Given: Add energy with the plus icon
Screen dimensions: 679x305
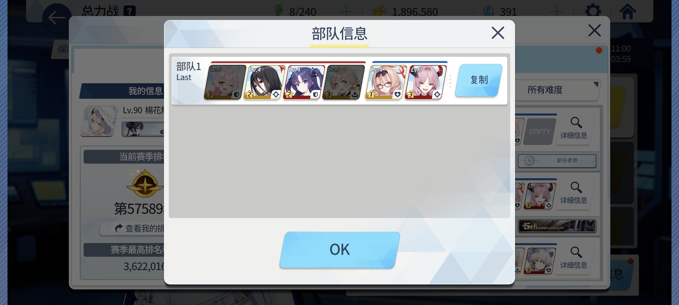Looking at the screenshot, I should pyautogui.click(x=346, y=11).
